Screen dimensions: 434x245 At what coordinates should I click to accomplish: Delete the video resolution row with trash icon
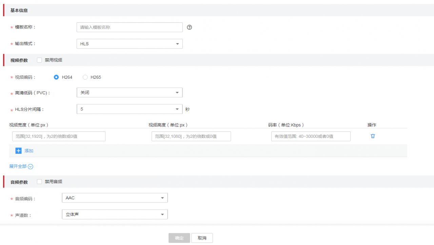click(x=373, y=136)
